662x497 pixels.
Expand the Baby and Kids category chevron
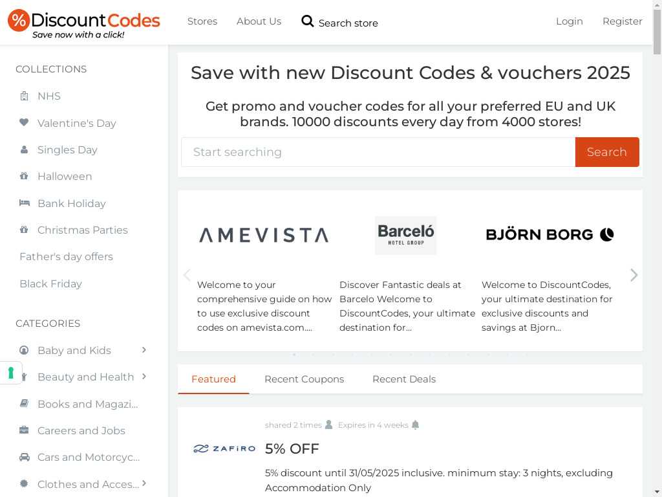tap(144, 350)
